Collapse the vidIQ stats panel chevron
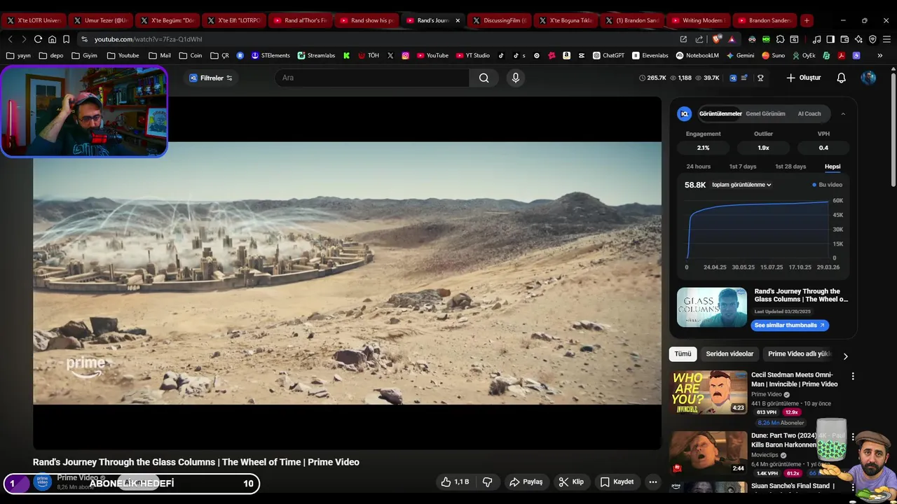Image resolution: width=897 pixels, height=504 pixels. tap(843, 113)
